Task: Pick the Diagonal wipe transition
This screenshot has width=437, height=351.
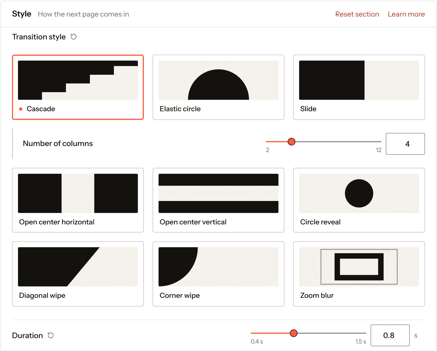Action: 78,274
